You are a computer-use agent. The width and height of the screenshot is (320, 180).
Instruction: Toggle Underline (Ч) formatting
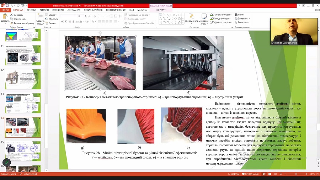(70, 22)
